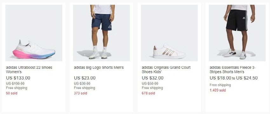Open the Big Logo Shorts product image

[101, 33]
